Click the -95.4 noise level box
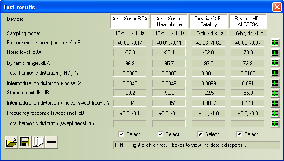The height and width of the screenshot is (161, 284). coord(169,52)
